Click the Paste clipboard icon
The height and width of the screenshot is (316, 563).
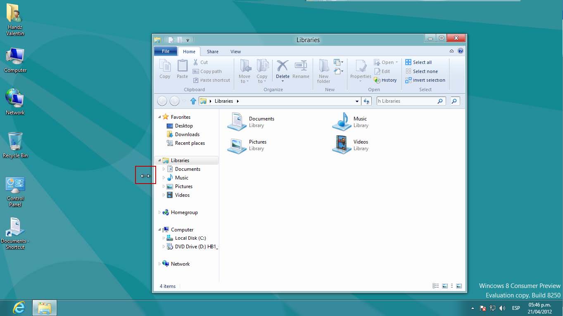[x=182, y=66]
